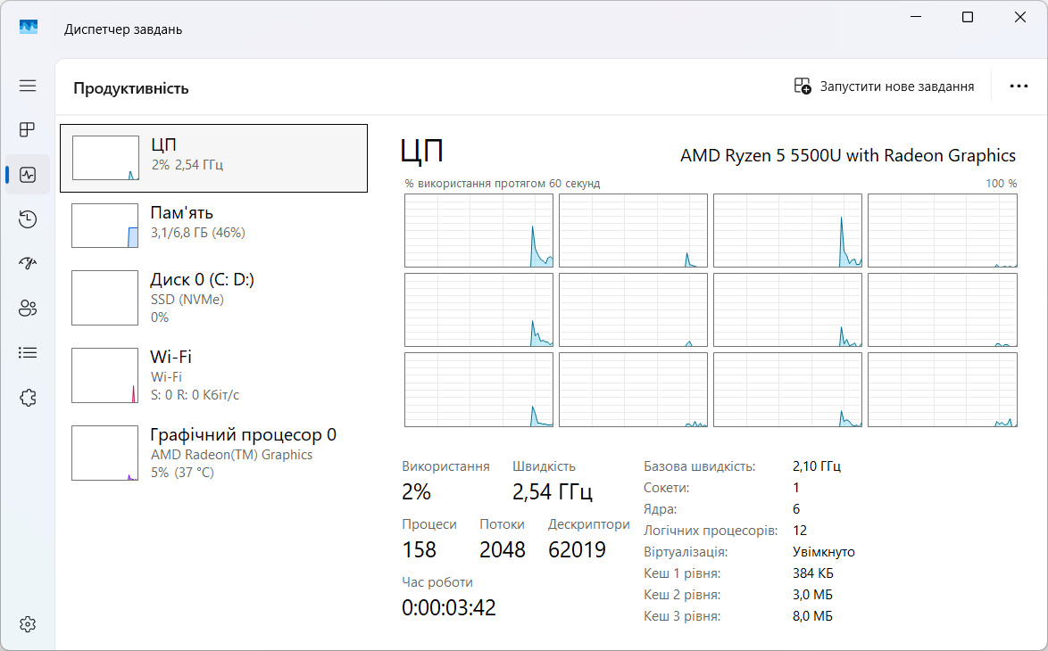Image resolution: width=1048 pixels, height=651 pixels.
Task: Click 'Запустити нове завдання' button
Action: pyautogui.click(x=884, y=87)
